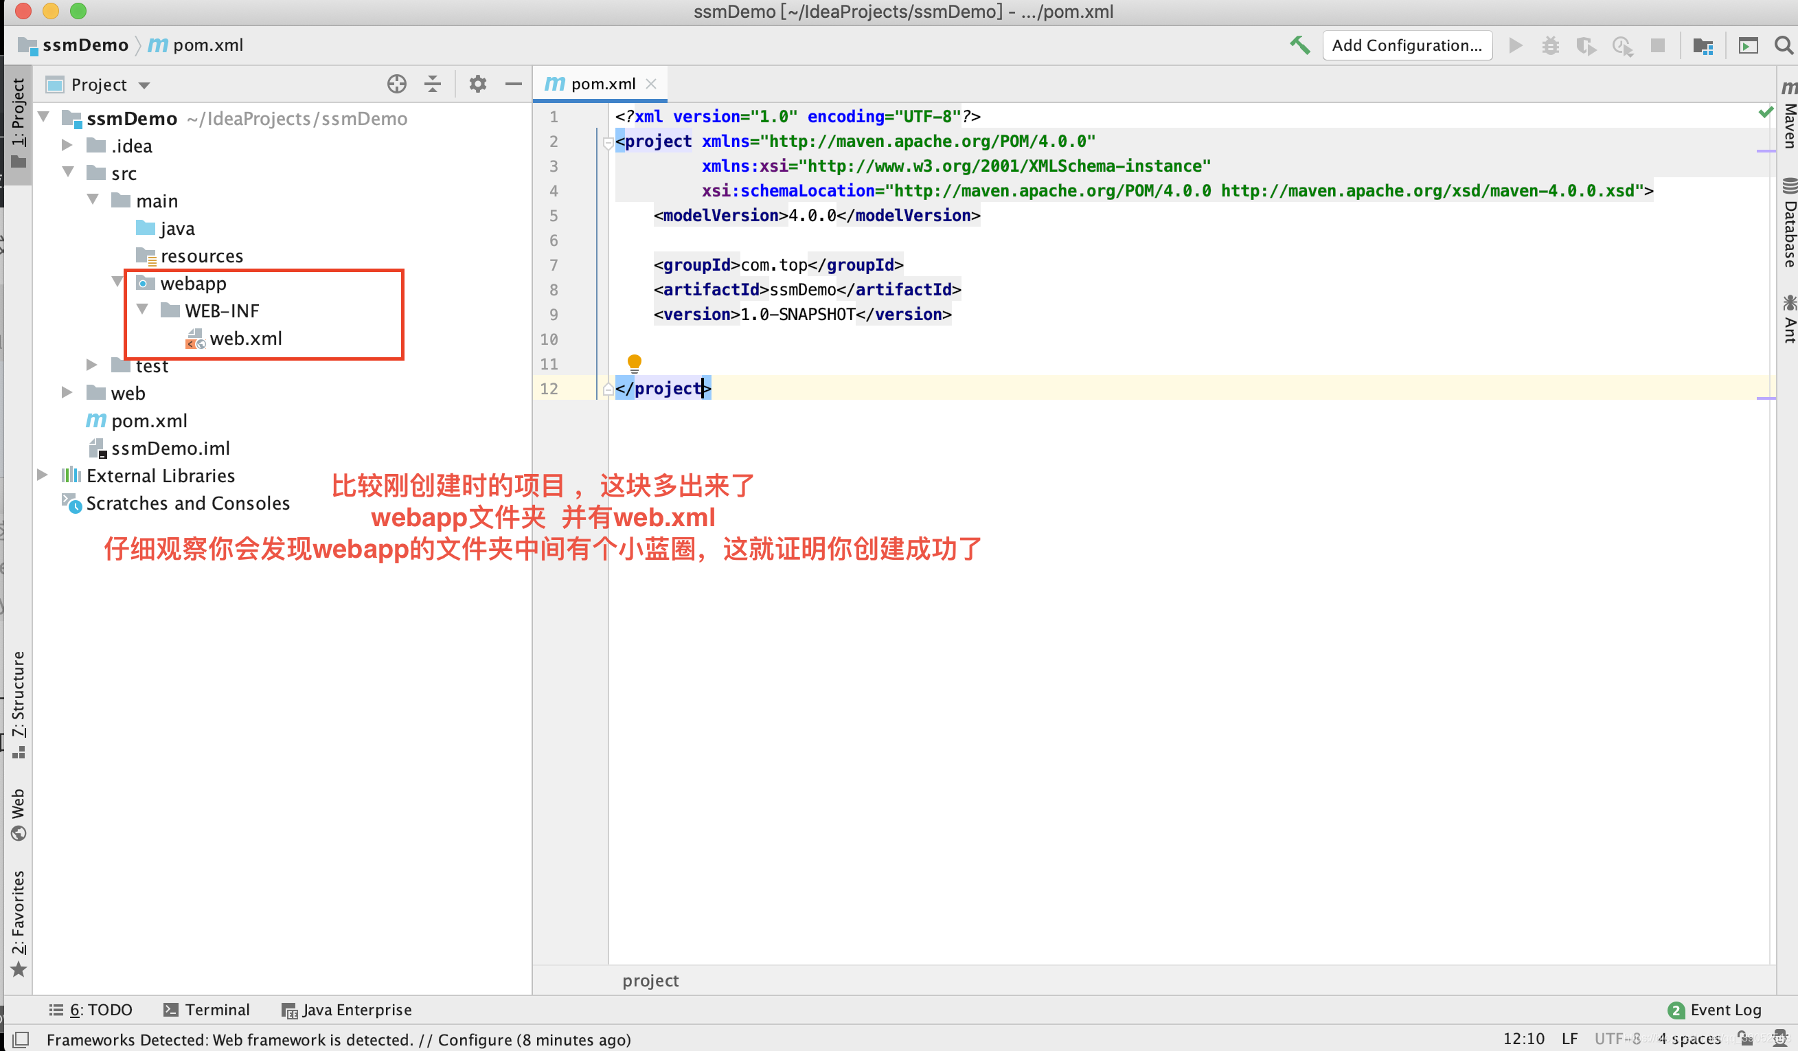Click the Build Project hammer icon
This screenshot has width=1798, height=1051.
(x=1299, y=45)
